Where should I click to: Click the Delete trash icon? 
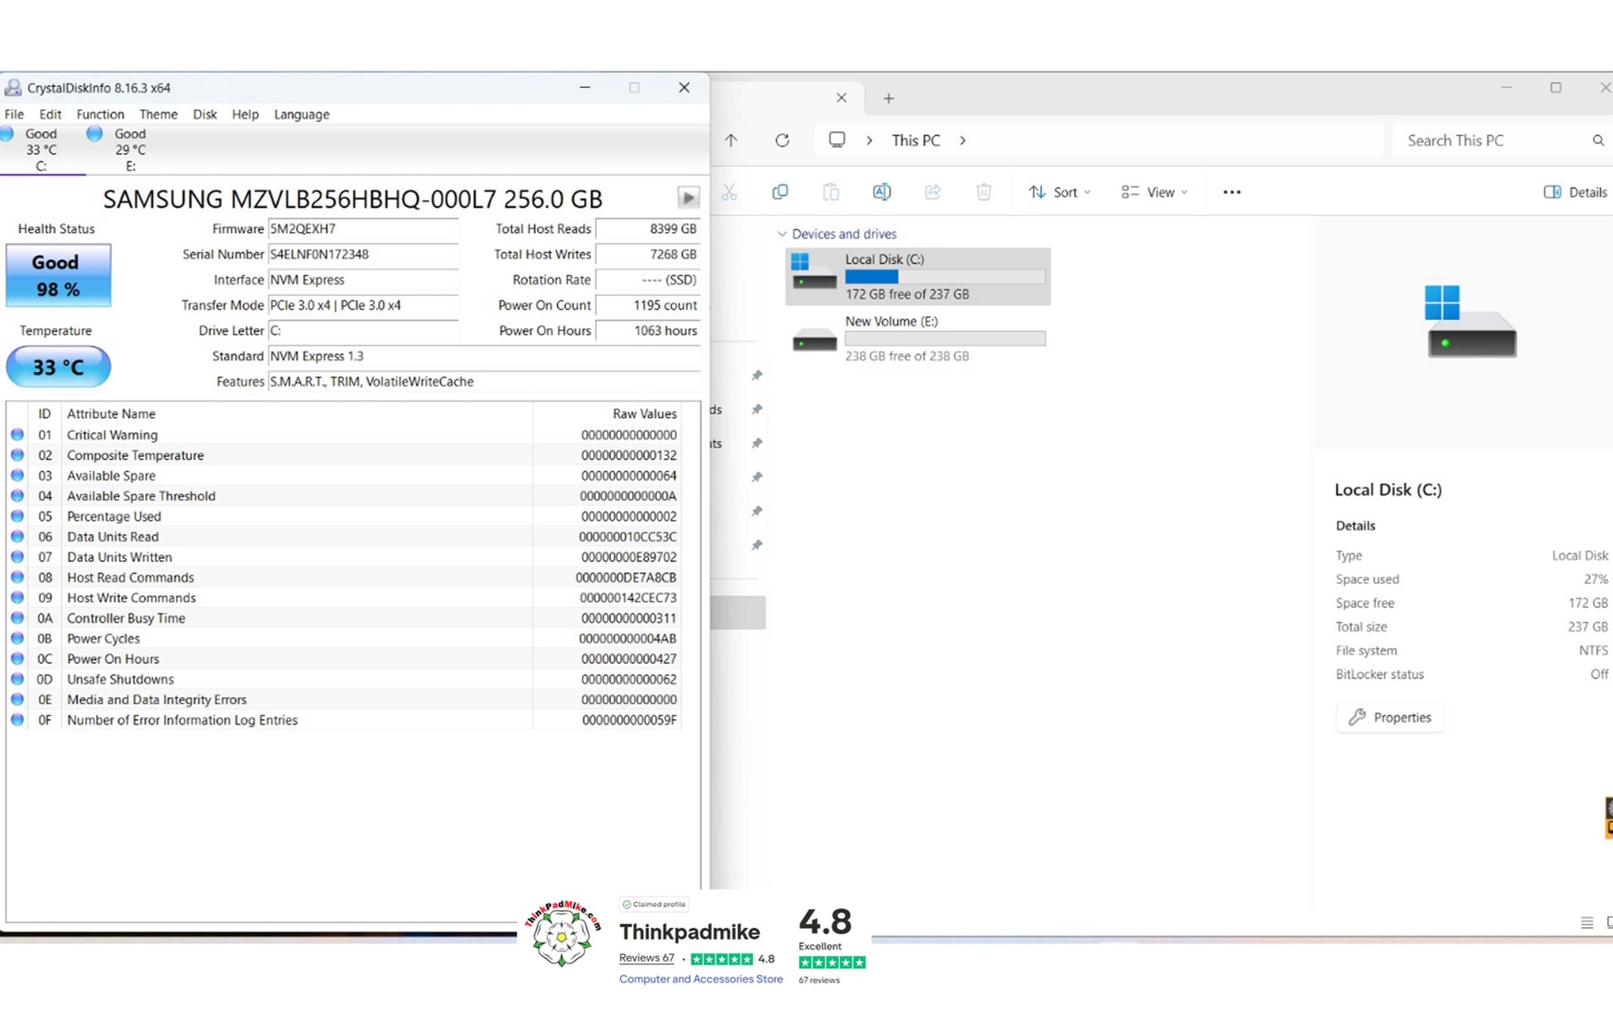pyautogui.click(x=983, y=192)
